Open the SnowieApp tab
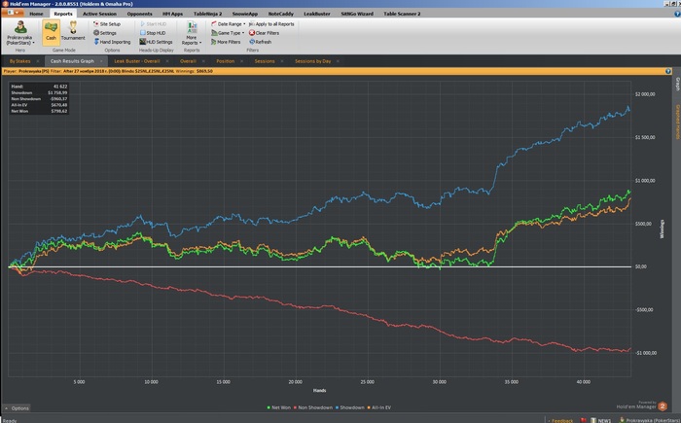Image resolution: width=681 pixels, height=423 pixels. click(x=245, y=14)
